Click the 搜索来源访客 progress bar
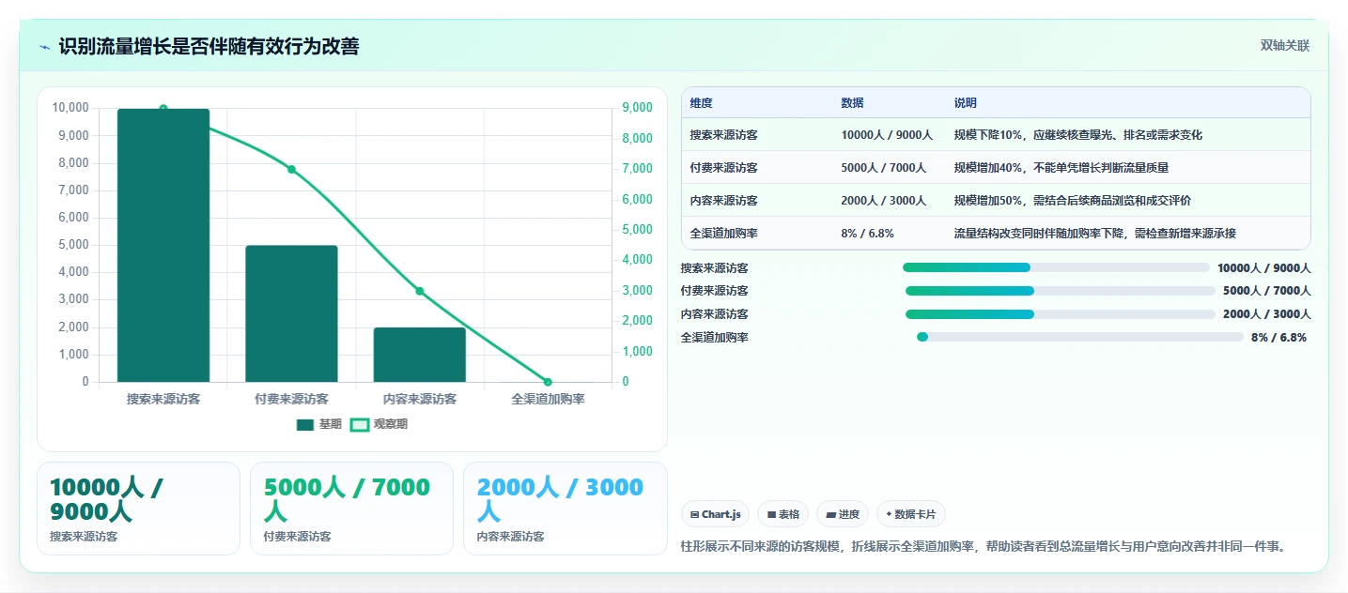Image resolution: width=1348 pixels, height=593 pixels. pyautogui.click(x=1056, y=267)
